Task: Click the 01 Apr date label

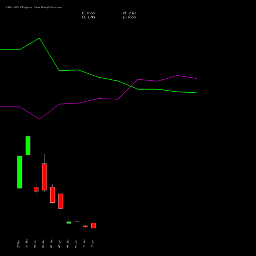Action: 35,244
